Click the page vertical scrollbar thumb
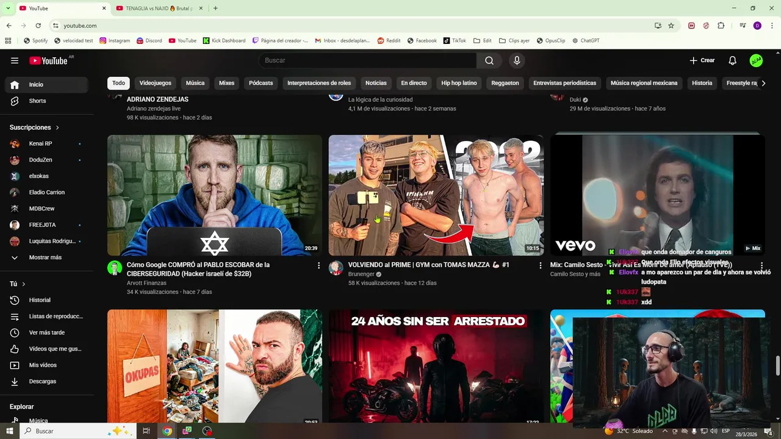Screen dimensions: 781x439 tap(777, 366)
